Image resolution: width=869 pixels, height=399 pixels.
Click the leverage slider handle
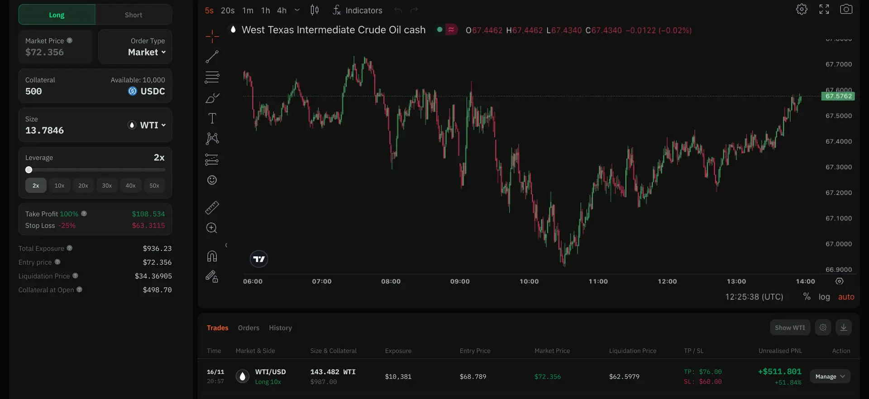29,170
